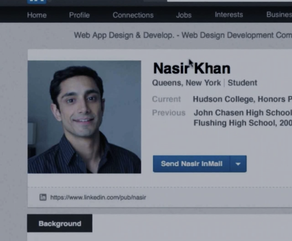Click the profile photo thumbnail
Screen dimensions: 292x241
pyautogui.click(x=84, y=117)
